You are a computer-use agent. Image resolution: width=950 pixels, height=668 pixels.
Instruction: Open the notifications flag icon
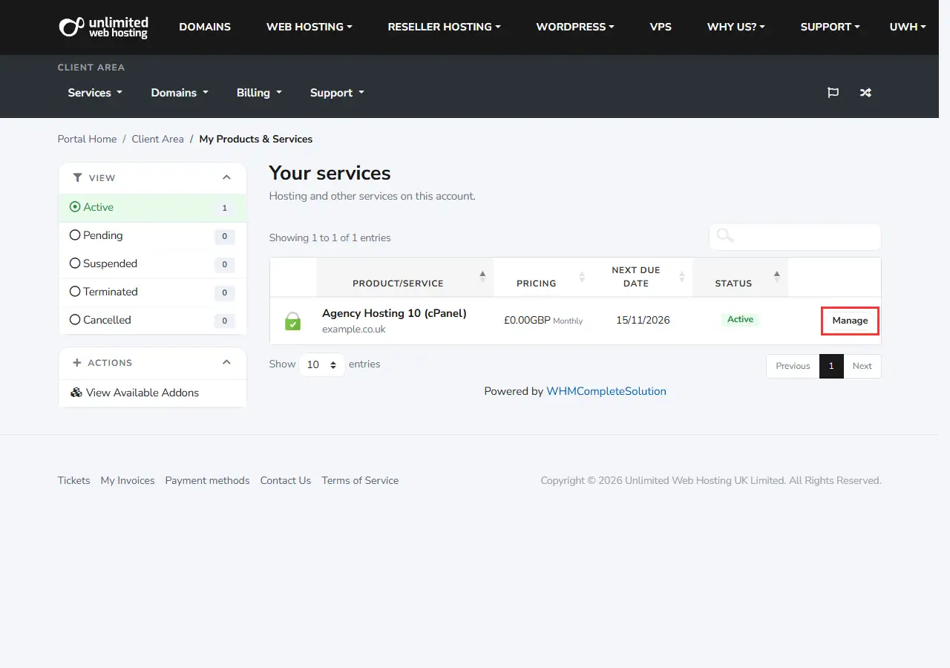coord(833,93)
